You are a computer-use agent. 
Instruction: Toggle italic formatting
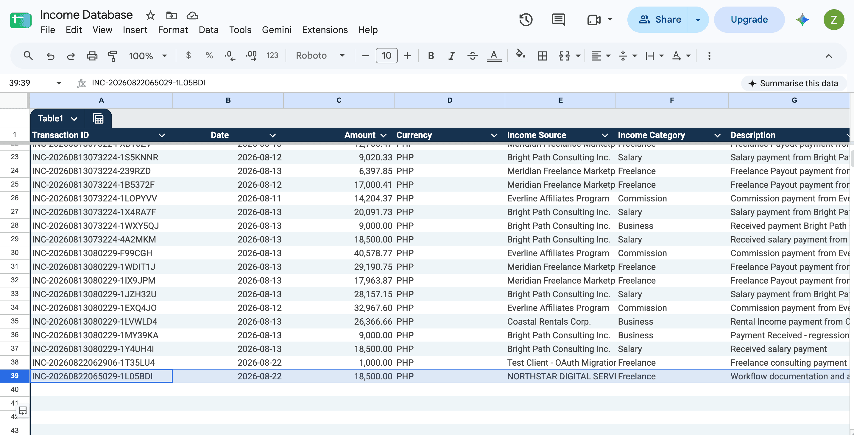point(451,56)
